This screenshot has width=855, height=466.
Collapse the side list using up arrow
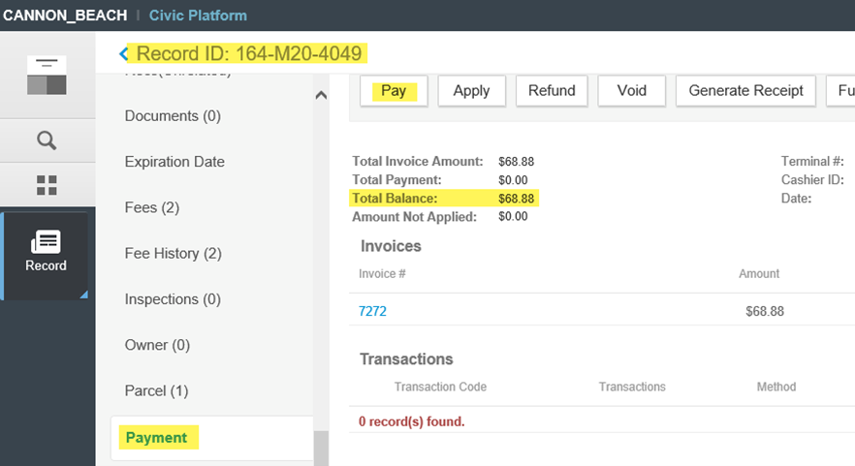322,95
